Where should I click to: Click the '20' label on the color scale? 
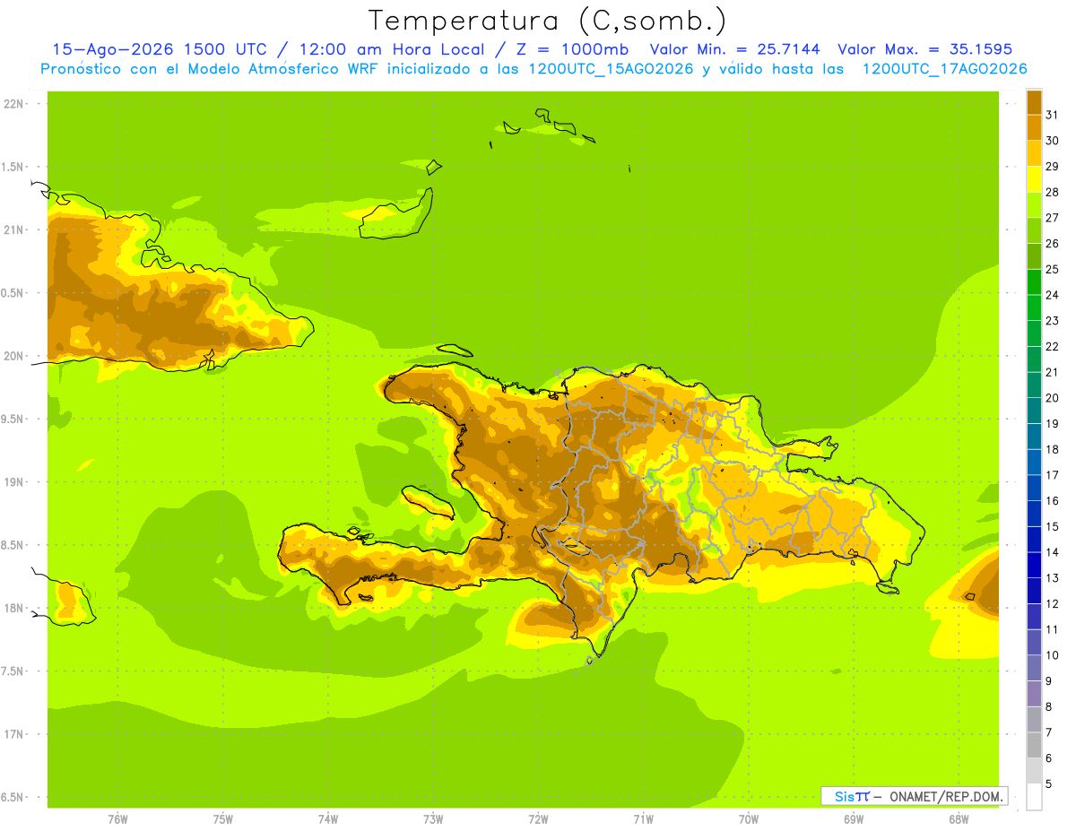(x=1053, y=398)
